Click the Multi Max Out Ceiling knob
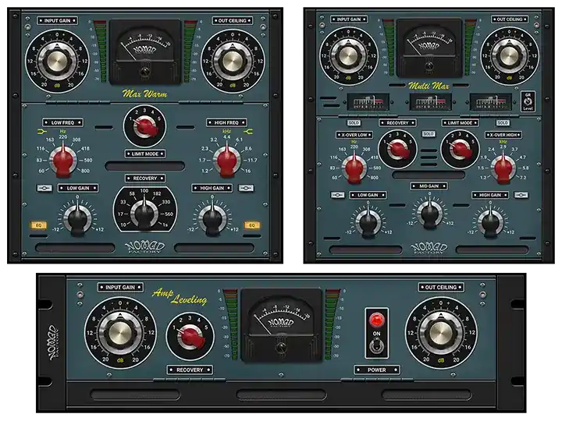 point(509,56)
